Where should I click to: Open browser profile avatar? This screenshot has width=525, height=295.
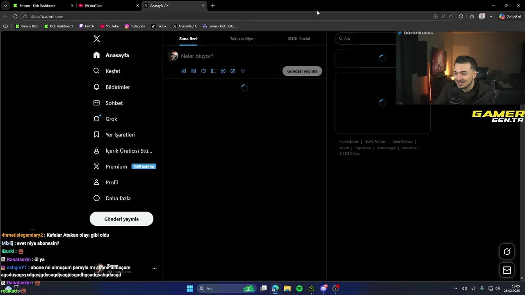click(482, 16)
